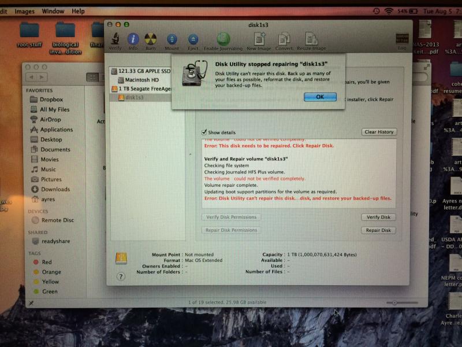Open AirDrop in Finder sidebar
The height and width of the screenshot is (347, 462).
[x=46, y=120]
